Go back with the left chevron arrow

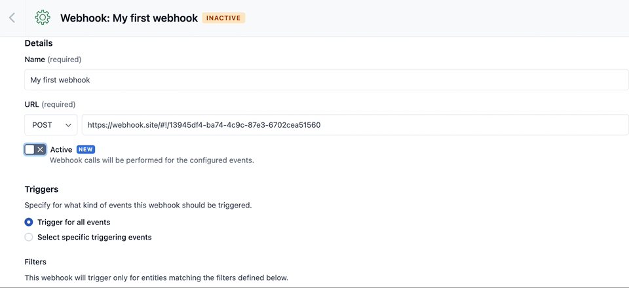12,18
